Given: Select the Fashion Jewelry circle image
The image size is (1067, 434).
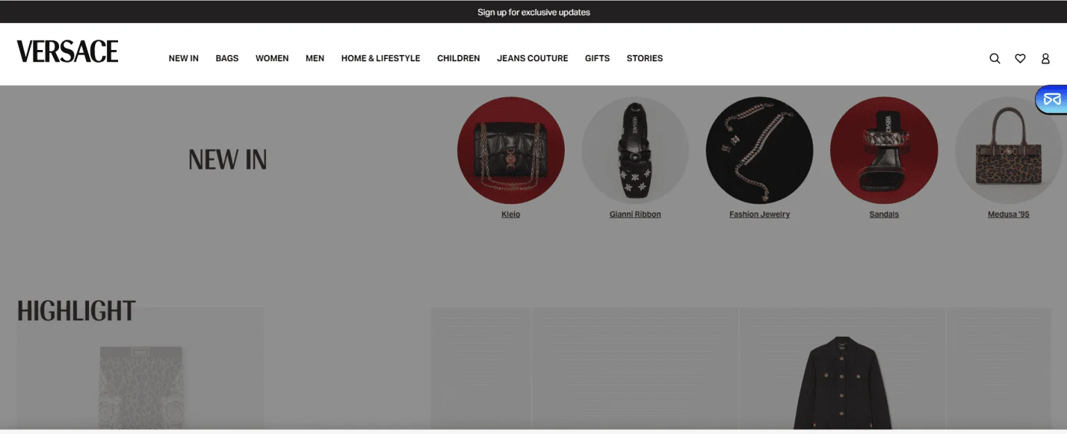Looking at the screenshot, I should pos(759,150).
